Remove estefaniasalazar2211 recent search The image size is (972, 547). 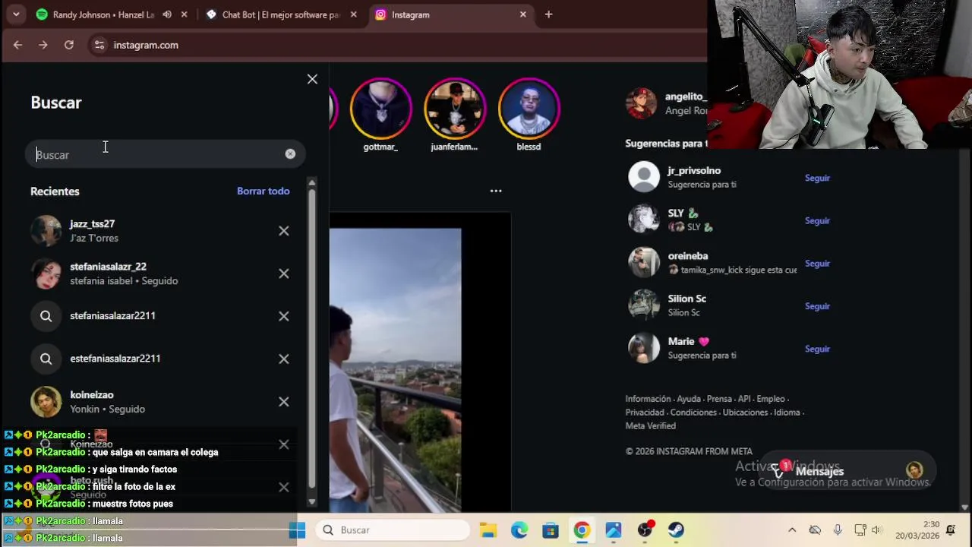(x=283, y=359)
